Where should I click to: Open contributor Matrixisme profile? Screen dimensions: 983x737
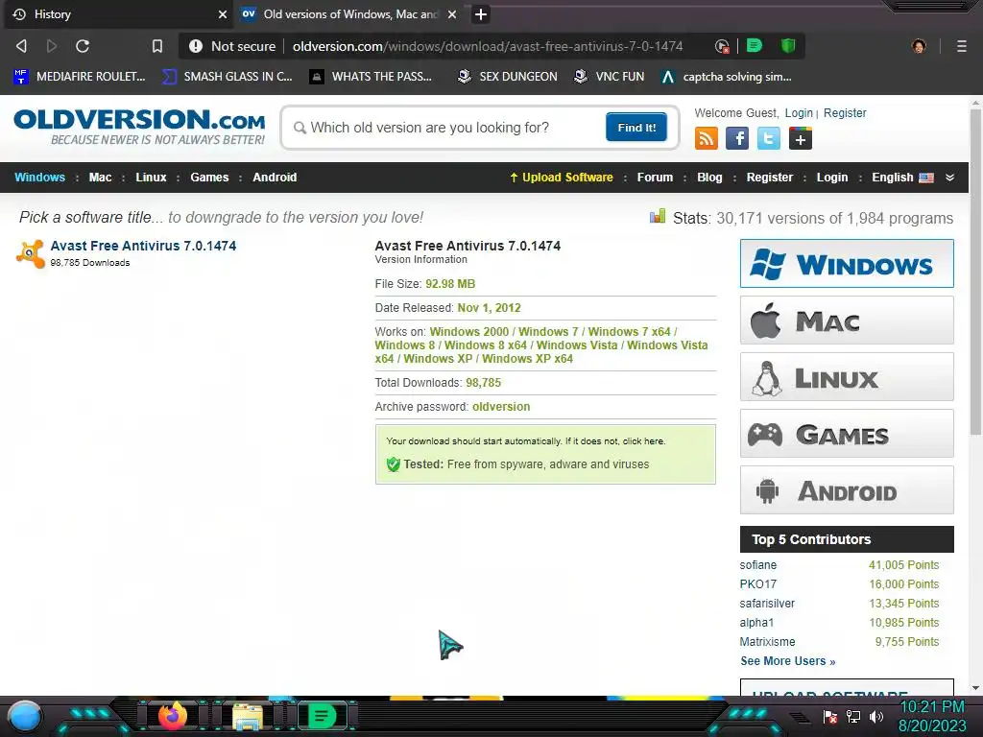point(767,642)
